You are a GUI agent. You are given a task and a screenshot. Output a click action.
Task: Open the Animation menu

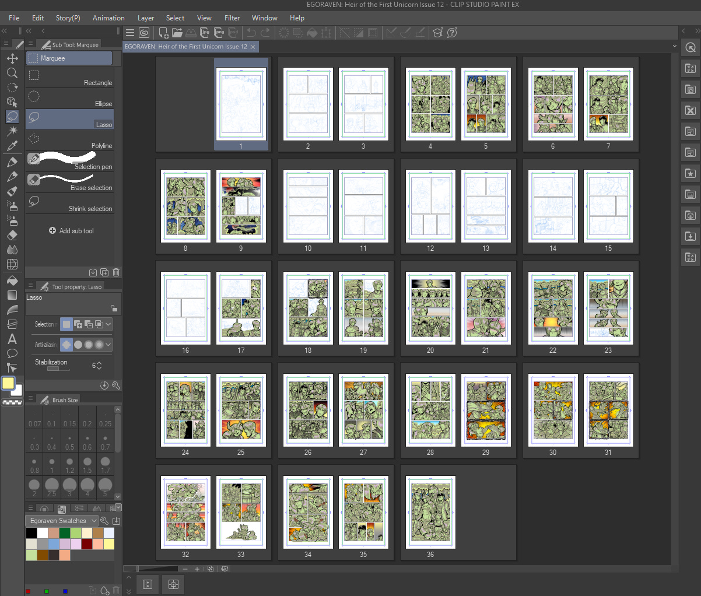click(108, 18)
